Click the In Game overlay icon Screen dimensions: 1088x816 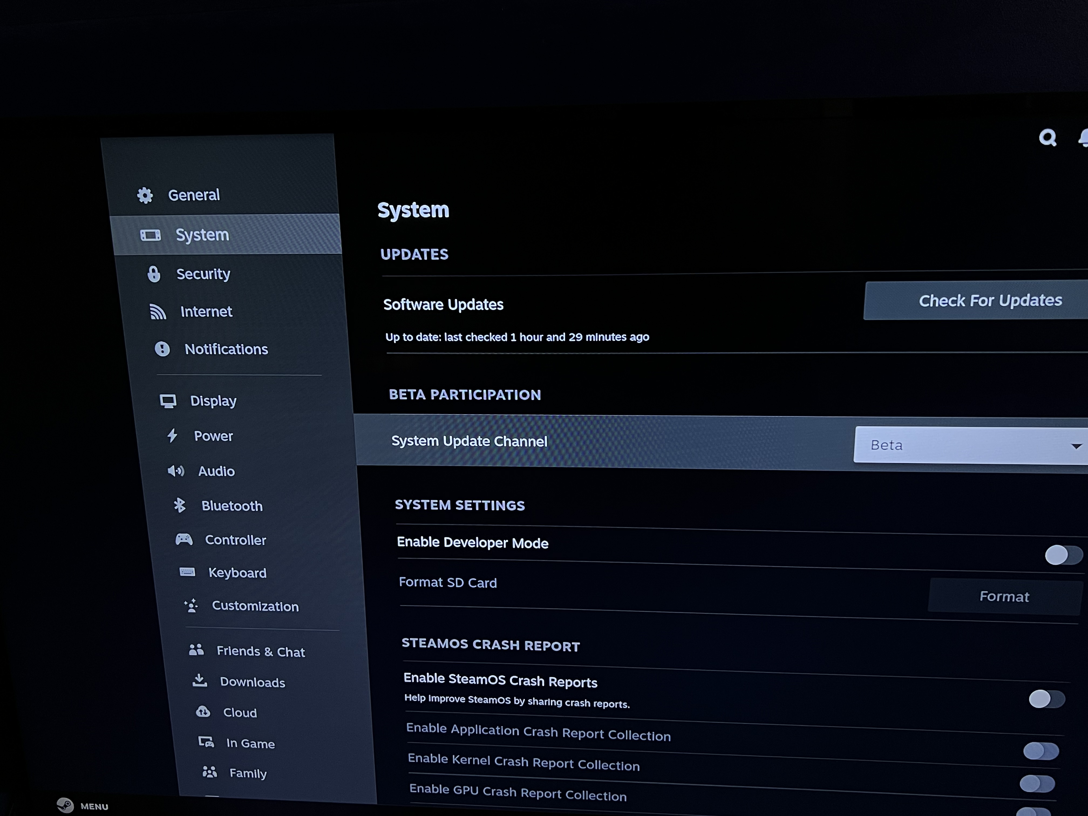tap(206, 742)
